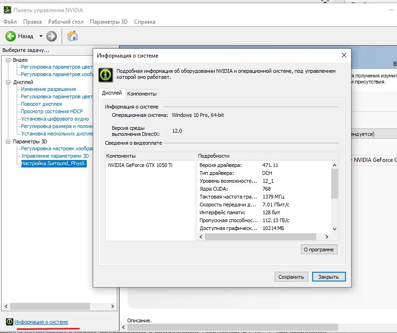This screenshot has height=333, width=397.
Task: Collapse the Параметры 3D tree node
Action: [8, 141]
